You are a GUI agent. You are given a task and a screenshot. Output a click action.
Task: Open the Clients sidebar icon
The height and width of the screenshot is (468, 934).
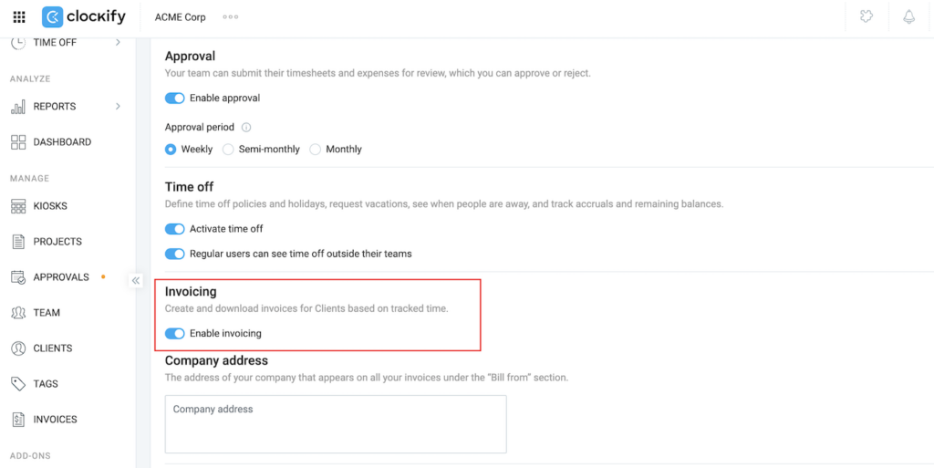(x=18, y=348)
